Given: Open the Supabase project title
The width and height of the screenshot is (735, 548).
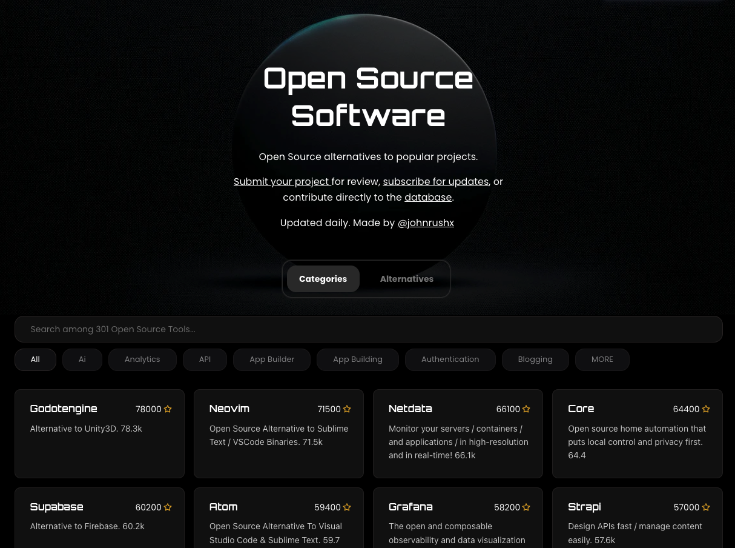Looking at the screenshot, I should coord(57,507).
